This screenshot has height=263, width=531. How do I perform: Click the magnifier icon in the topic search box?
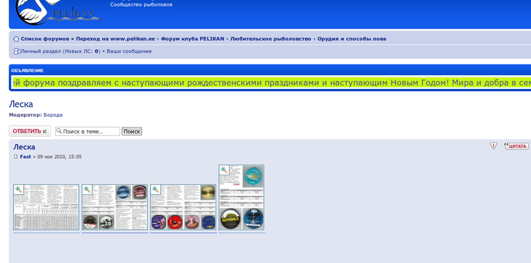coord(59,131)
